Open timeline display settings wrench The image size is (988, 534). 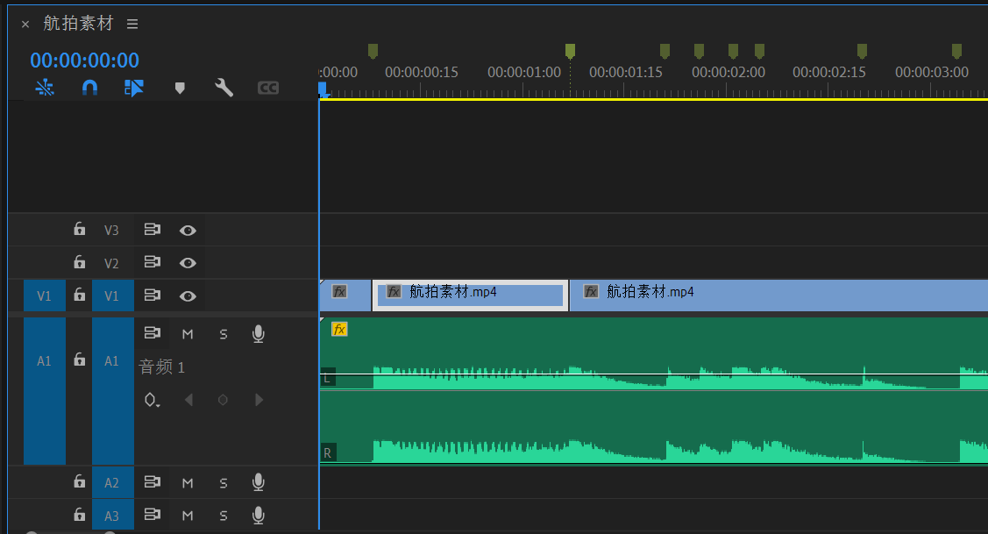[224, 88]
